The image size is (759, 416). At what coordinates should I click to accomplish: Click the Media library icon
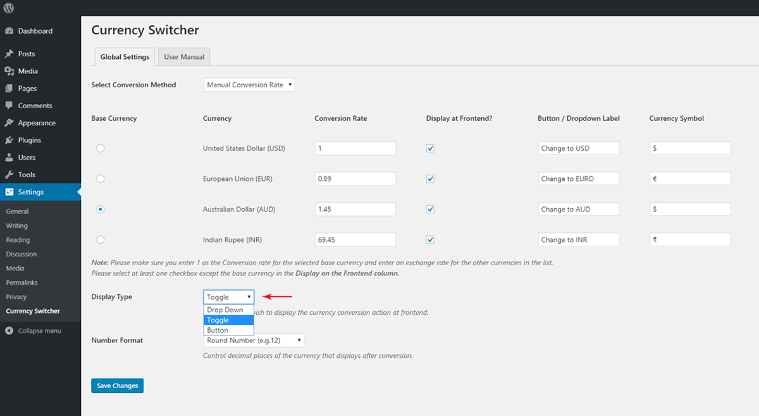click(x=9, y=71)
